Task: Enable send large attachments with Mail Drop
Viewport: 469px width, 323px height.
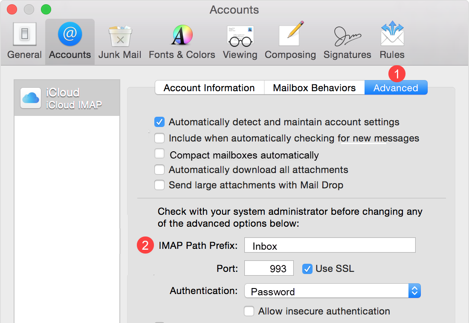Action: (159, 185)
